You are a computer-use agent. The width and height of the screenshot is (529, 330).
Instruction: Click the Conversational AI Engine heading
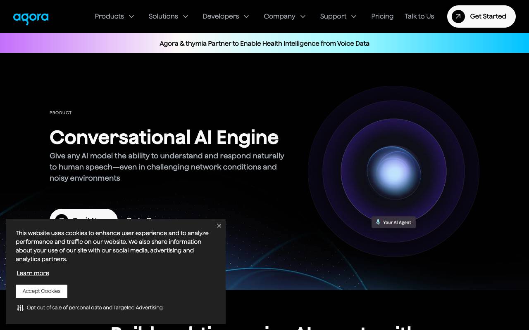(164, 137)
